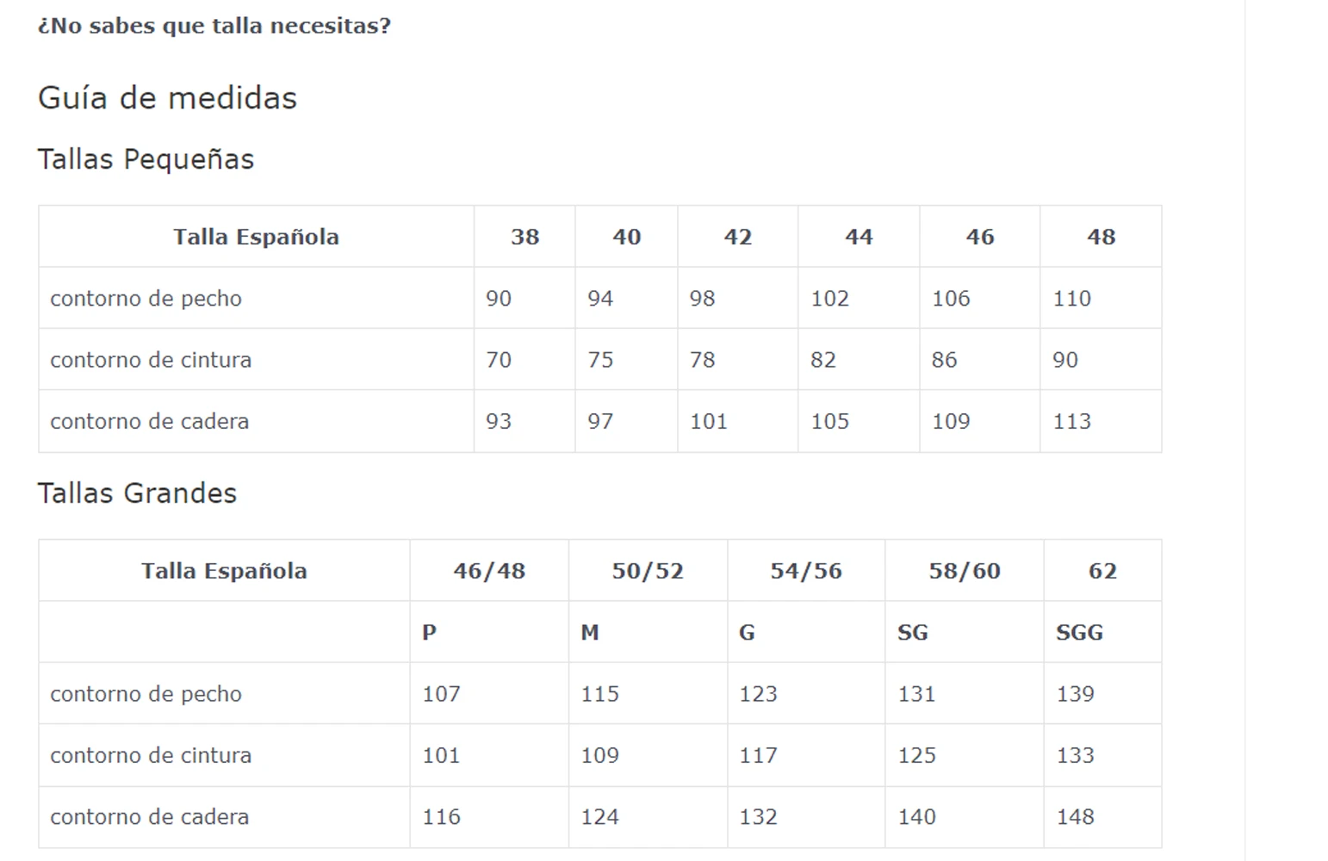
Task: Click the size 44 column header
Action: pos(859,237)
